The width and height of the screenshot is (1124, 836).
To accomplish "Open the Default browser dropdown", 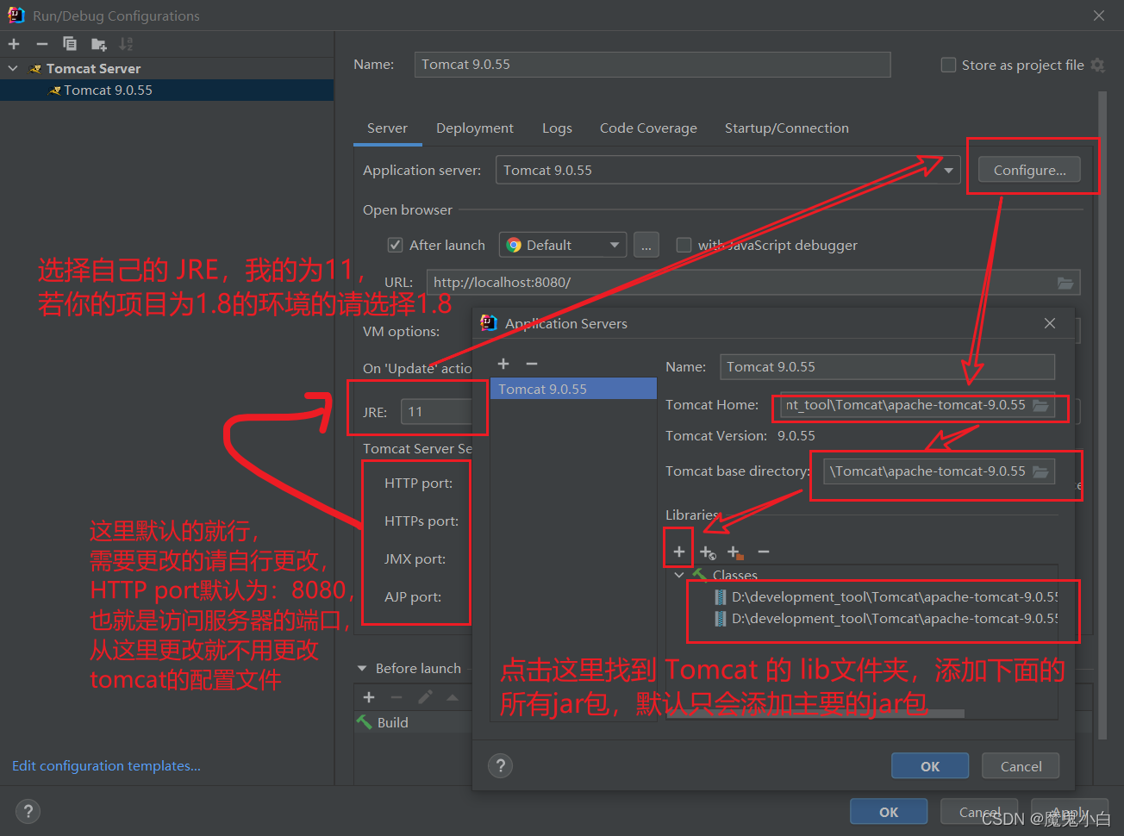I will [564, 245].
